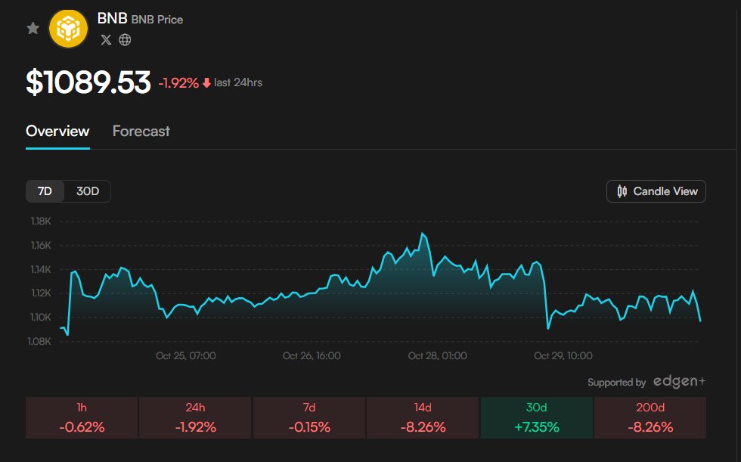
Task: Click the 200d -8.26% tile
Action: click(x=650, y=417)
